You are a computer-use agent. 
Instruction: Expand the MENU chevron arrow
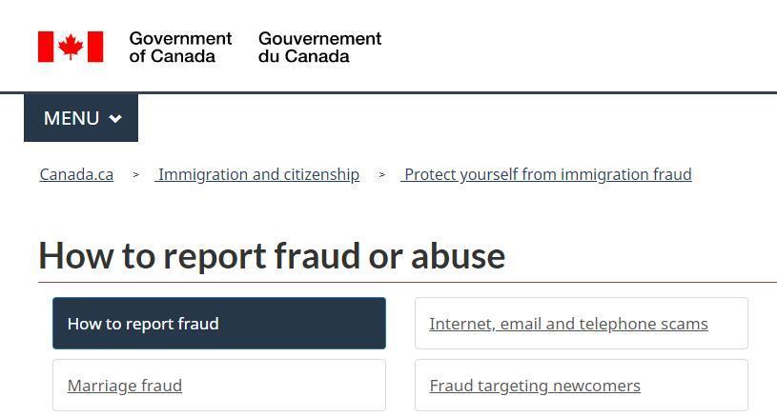115,119
